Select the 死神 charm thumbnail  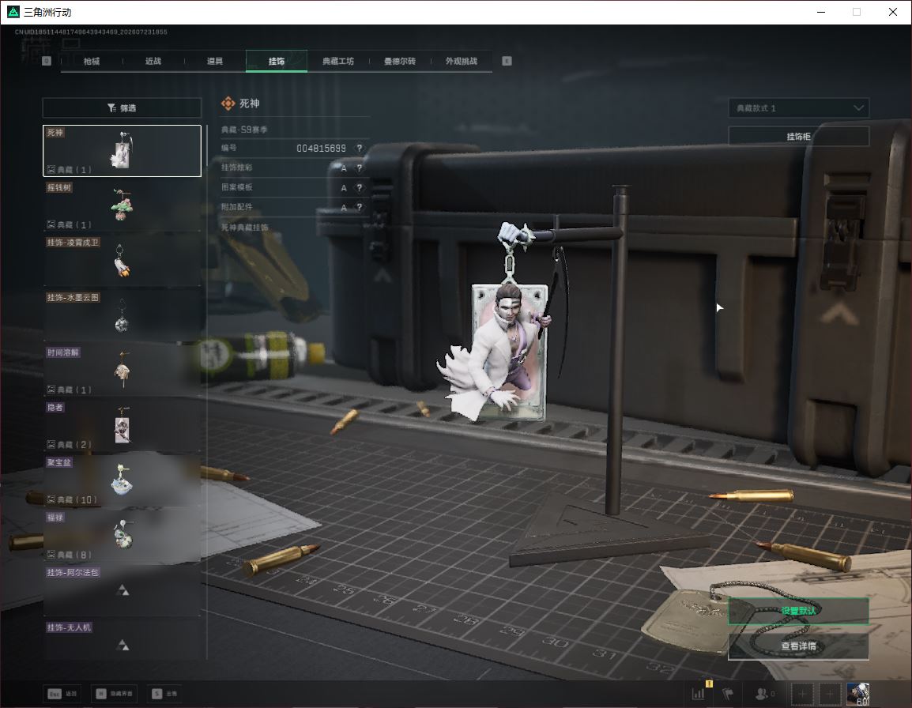pos(122,151)
